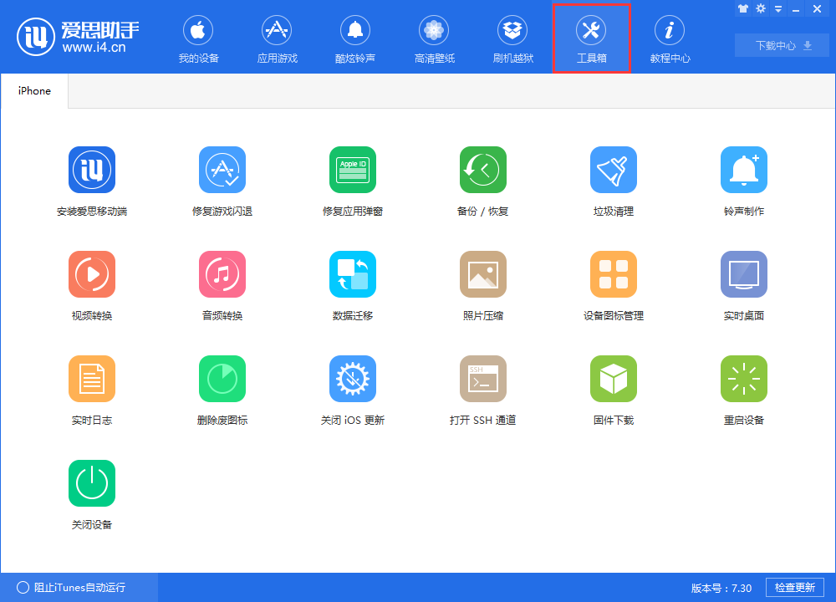Open 视频转换 video converter

point(92,274)
